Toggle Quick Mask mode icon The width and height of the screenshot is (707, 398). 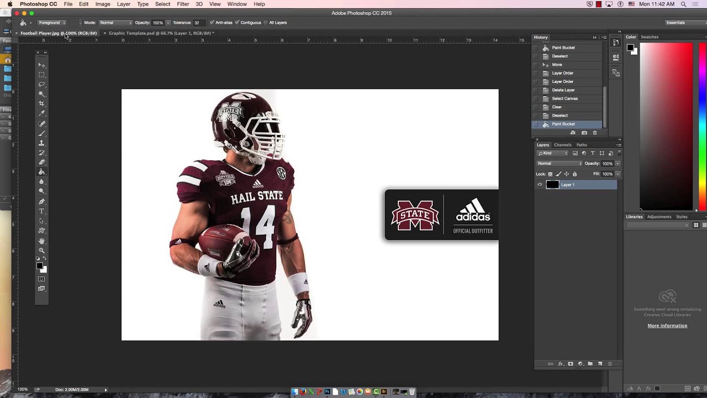41,279
